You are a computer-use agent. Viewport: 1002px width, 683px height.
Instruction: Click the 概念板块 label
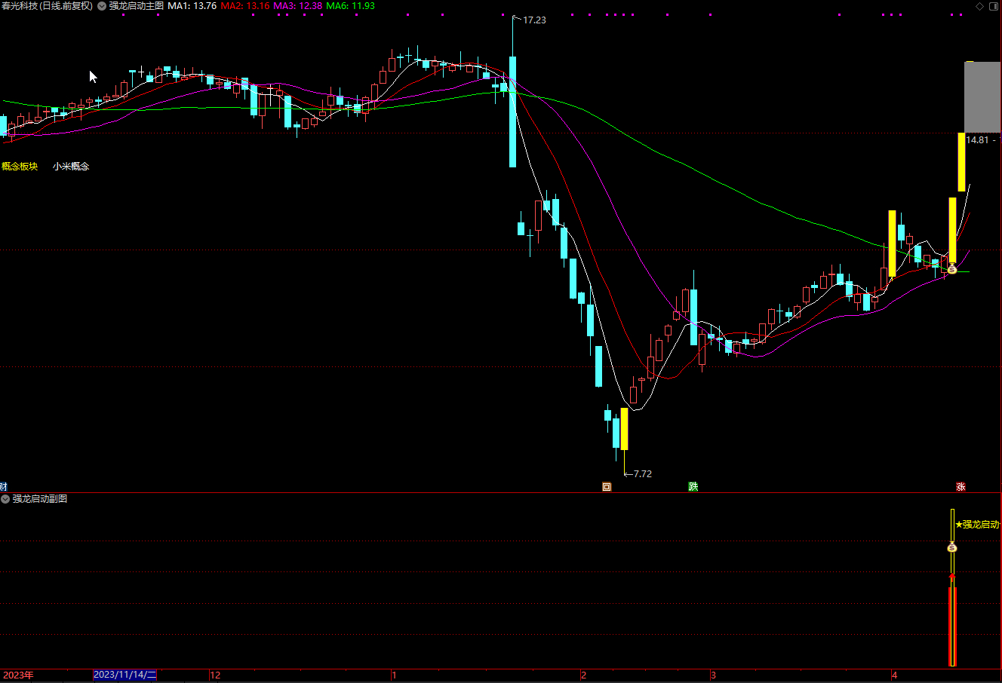click(20, 166)
